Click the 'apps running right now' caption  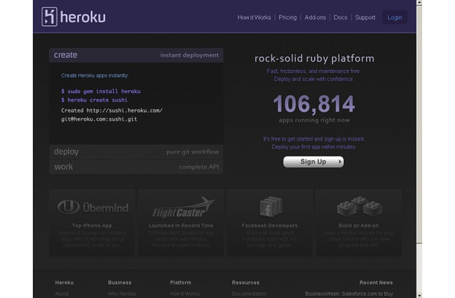(x=314, y=120)
